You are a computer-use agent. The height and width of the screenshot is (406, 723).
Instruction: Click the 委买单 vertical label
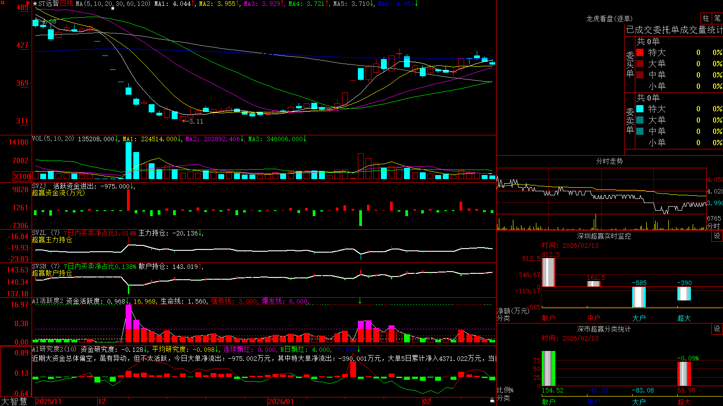(630, 64)
